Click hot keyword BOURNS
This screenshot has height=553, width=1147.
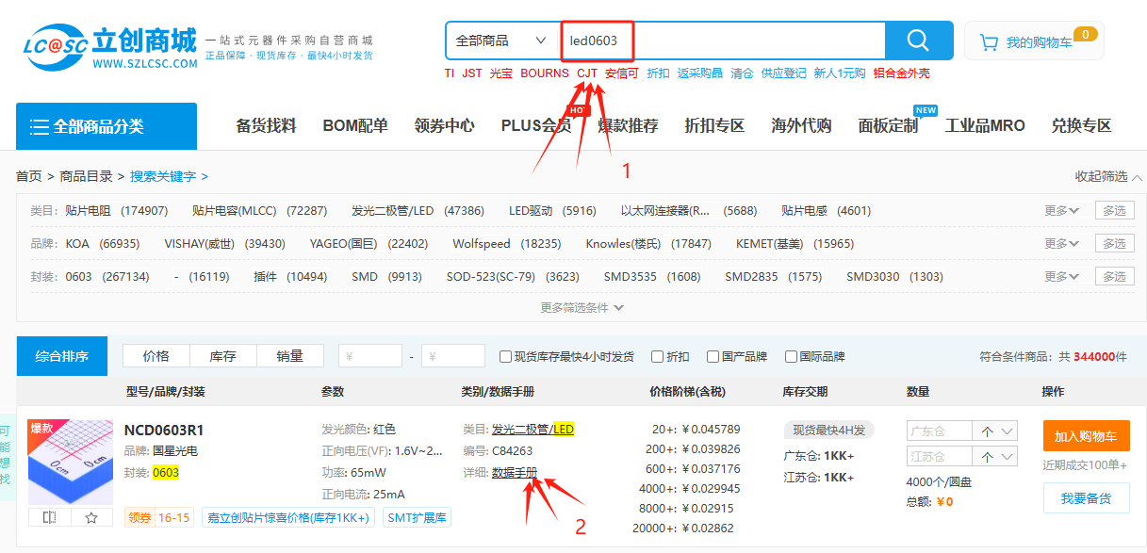545,73
